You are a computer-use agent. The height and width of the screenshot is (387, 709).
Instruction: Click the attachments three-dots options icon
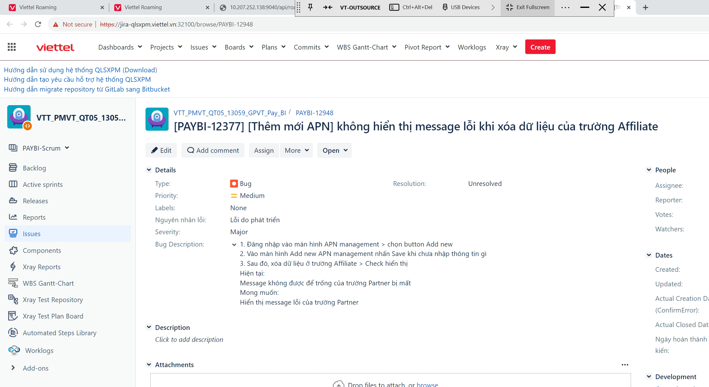click(625, 365)
